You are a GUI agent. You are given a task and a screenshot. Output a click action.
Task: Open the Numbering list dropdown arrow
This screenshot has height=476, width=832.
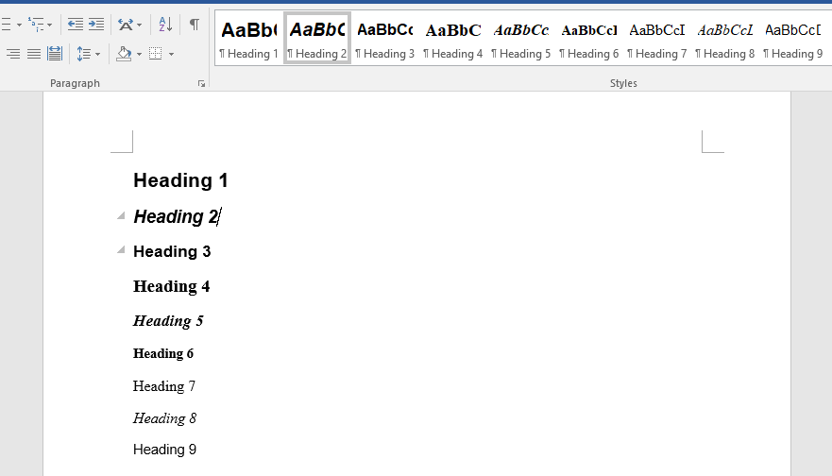(x=19, y=25)
